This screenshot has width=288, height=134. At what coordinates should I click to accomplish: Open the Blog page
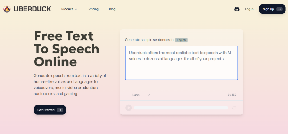click(x=112, y=9)
